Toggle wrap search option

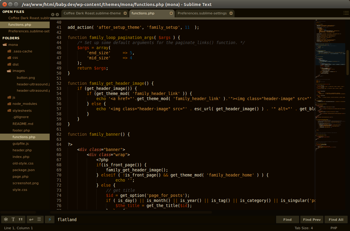(31, 219)
